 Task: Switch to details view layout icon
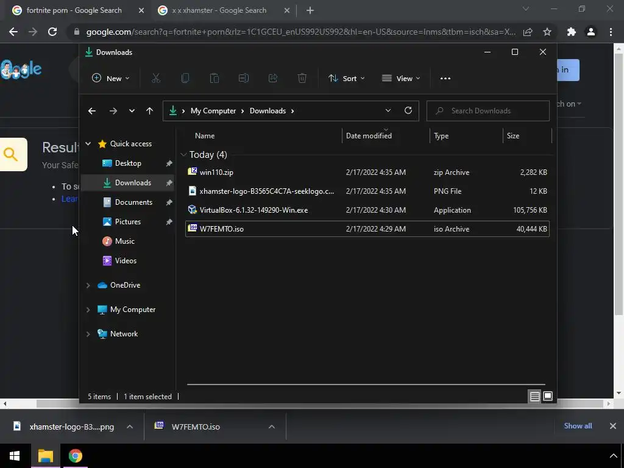click(534, 396)
